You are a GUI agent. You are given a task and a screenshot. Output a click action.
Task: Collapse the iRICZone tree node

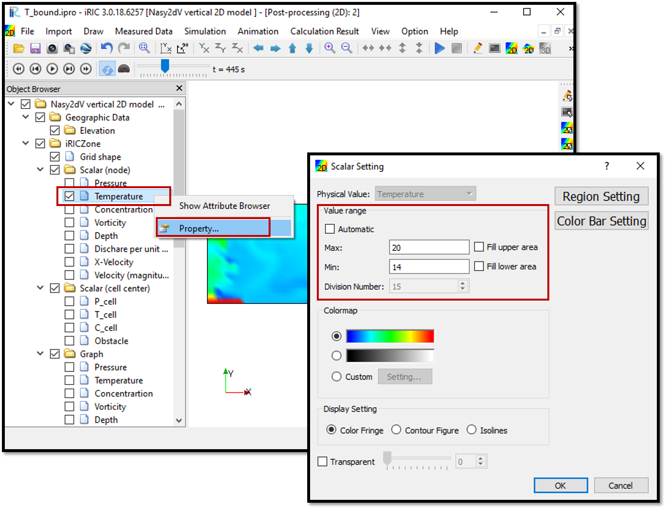tap(26, 143)
